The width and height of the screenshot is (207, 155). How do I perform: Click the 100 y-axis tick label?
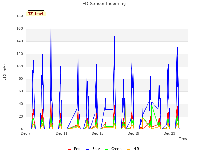20,66
